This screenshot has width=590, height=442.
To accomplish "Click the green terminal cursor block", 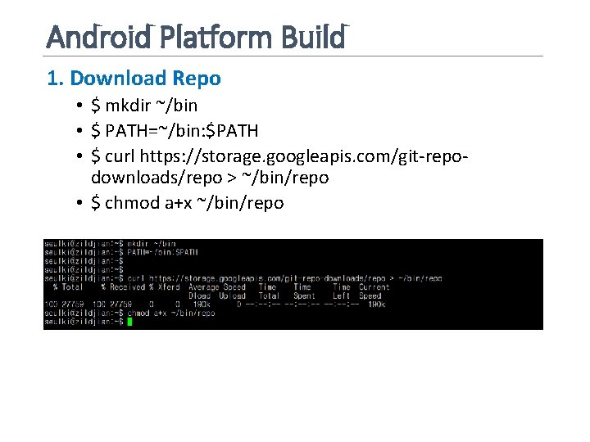I will pyautogui.click(x=129, y=322).
